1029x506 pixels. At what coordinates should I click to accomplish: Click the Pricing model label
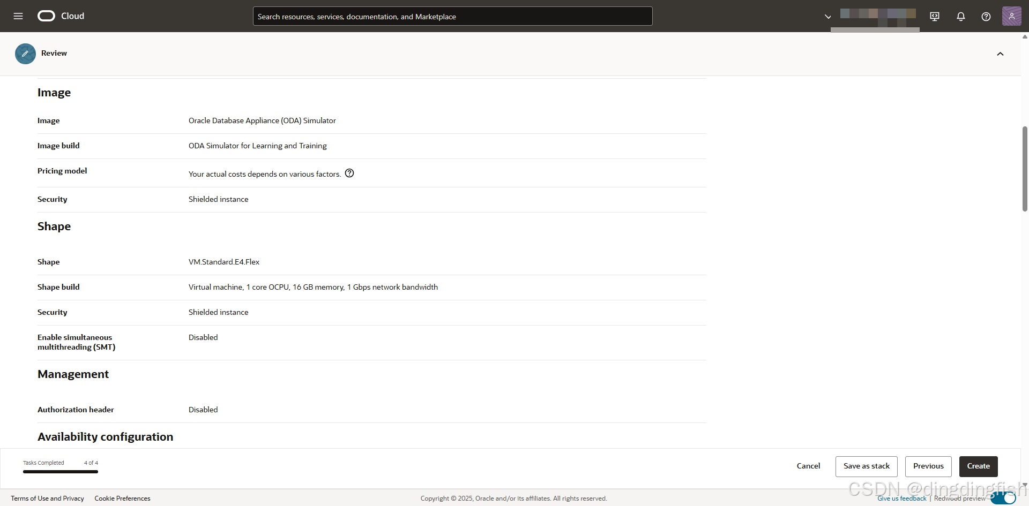pyautogui.click(x=62, y=171)
